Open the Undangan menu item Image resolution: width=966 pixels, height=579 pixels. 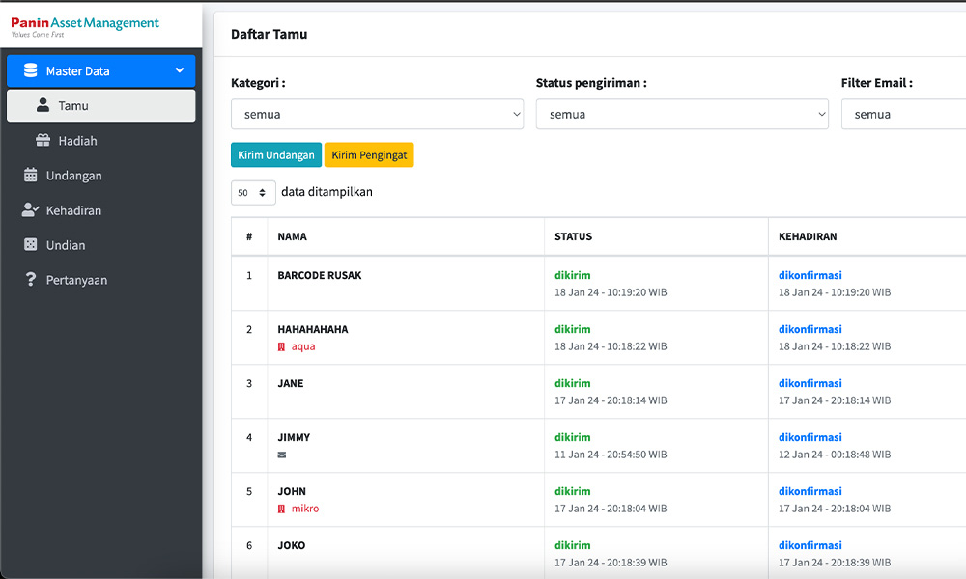73,176
